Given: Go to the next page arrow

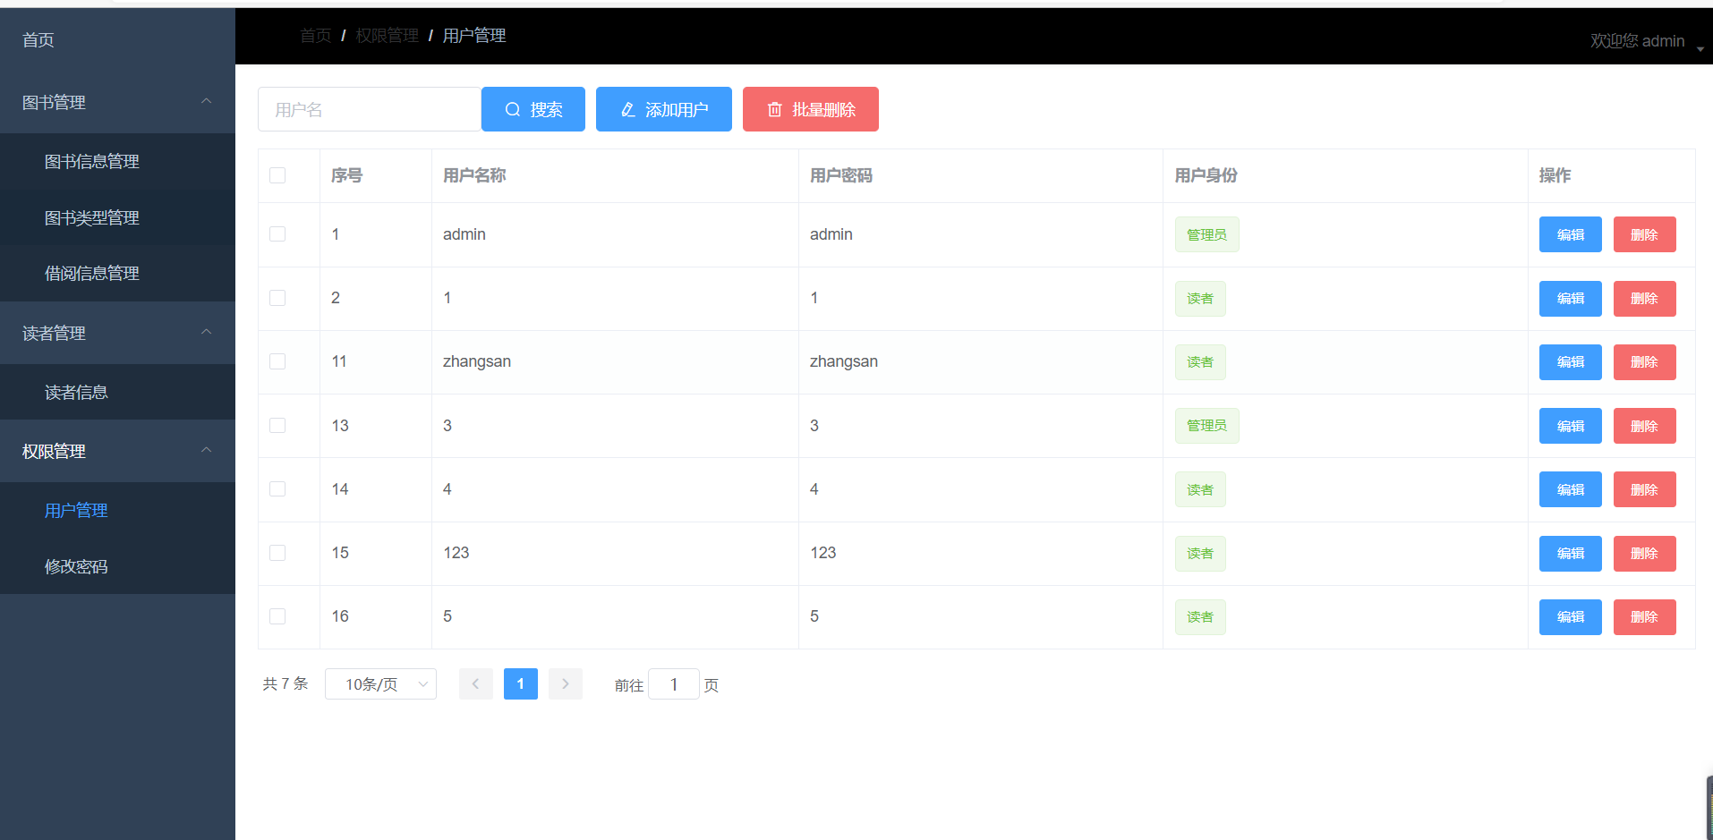Looking at the screenshot, I should point(566,684).
